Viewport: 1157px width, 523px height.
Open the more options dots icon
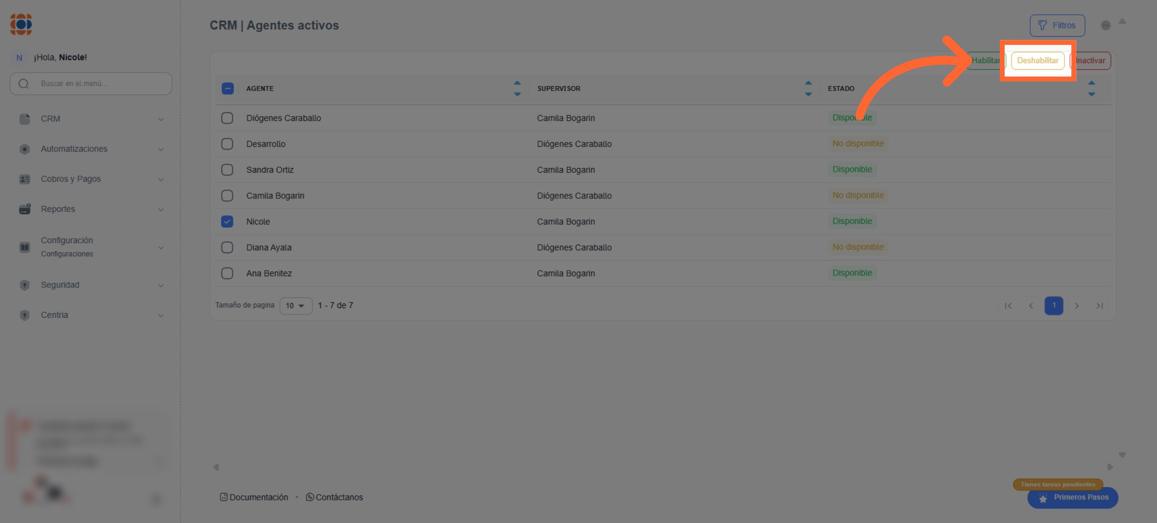1105,26
